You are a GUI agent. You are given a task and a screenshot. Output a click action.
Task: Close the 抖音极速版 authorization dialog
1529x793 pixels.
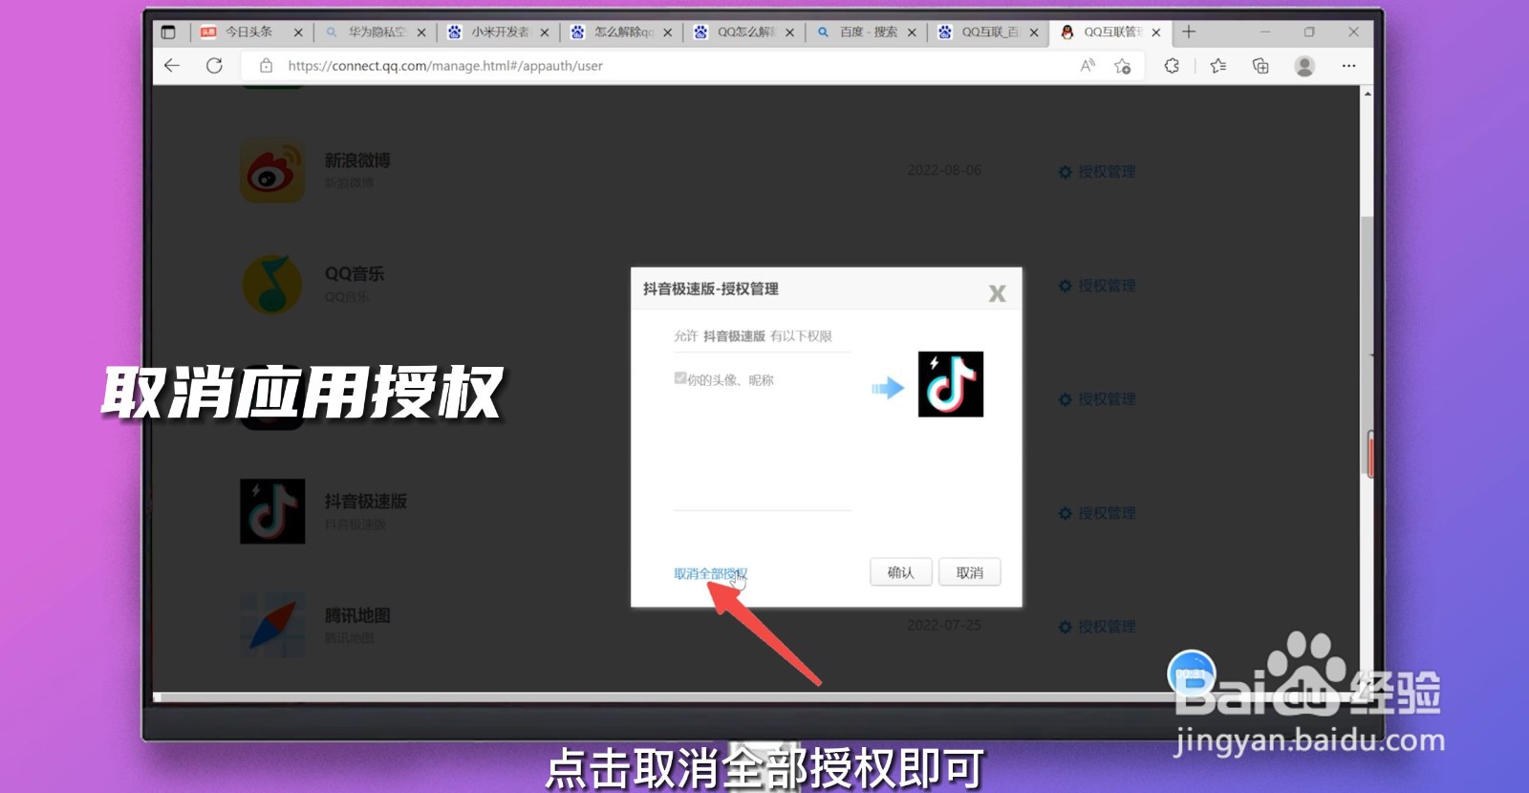pyautogui.click(x=997, y=293)
